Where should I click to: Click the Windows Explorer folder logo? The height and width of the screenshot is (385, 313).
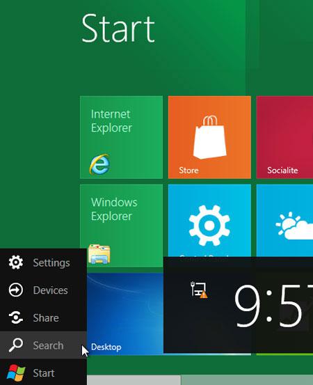click(x=99, y=254)
